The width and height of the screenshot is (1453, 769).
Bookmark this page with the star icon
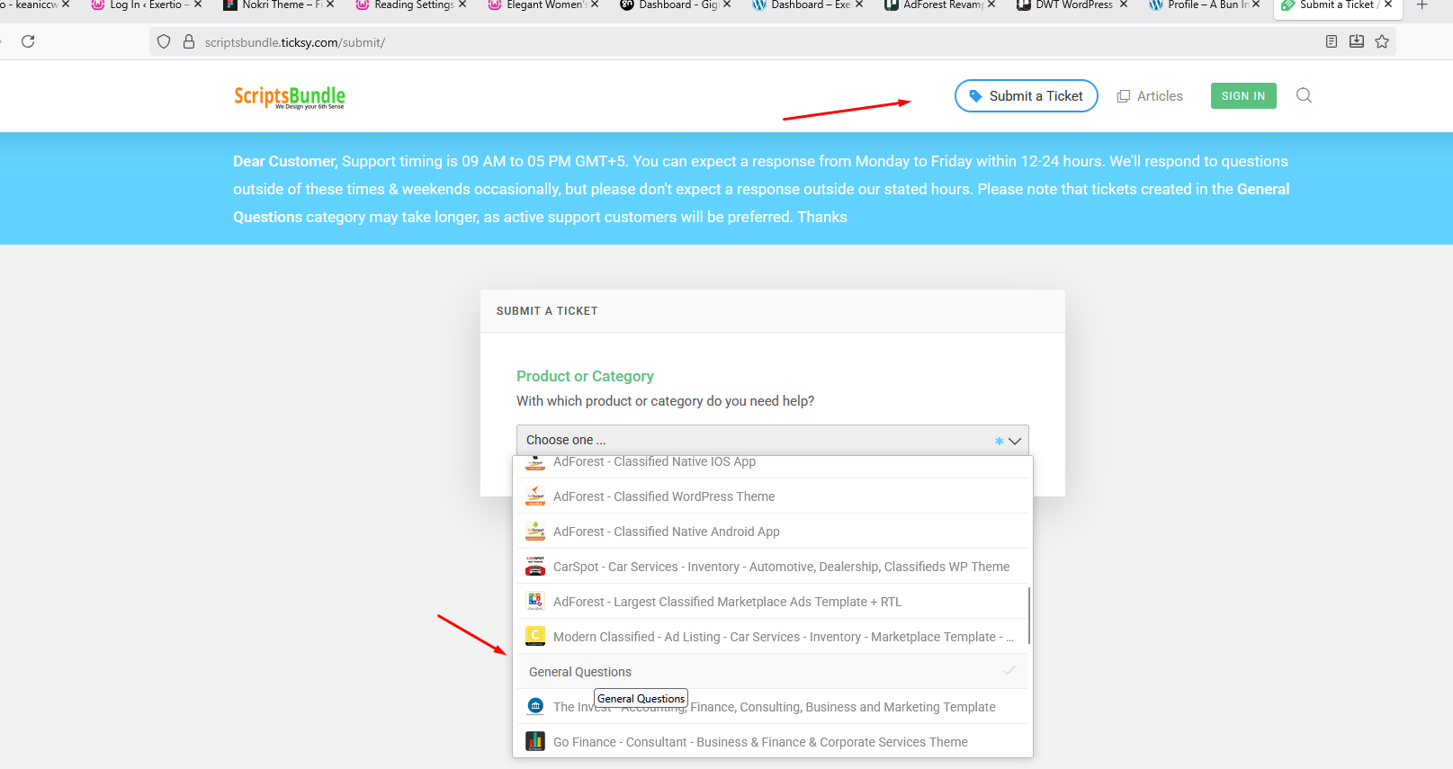coord(1382,41)
